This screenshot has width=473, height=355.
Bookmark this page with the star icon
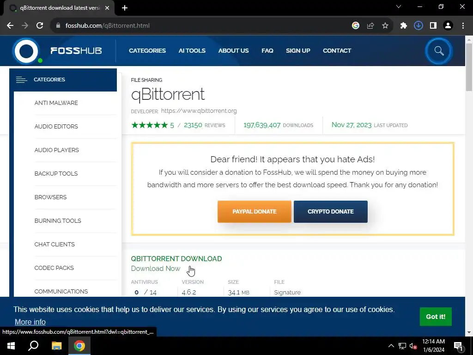pos(385,26)
